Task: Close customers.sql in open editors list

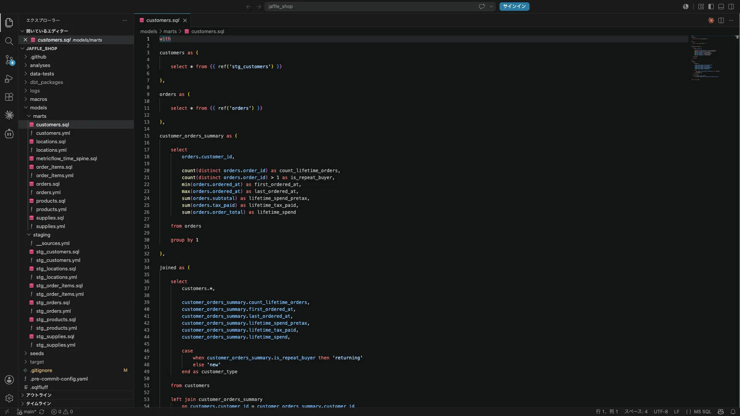Action: tap(25, 40)
